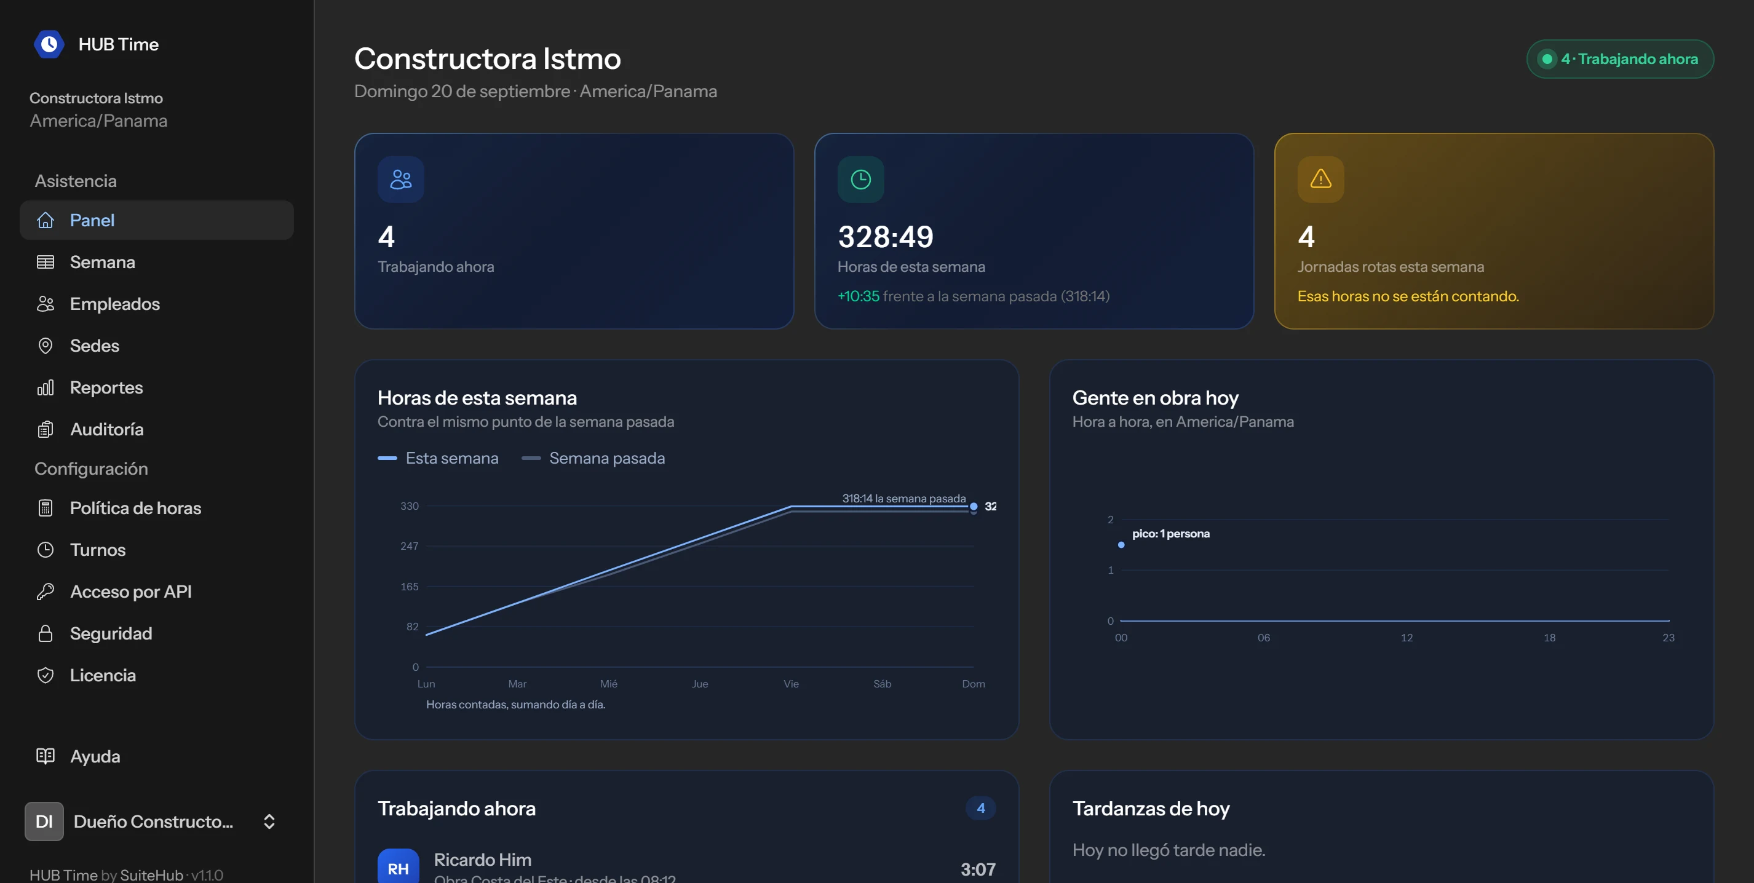1754x883 pixels.
Task: Click 'Esas horas no se están contando.' warning
Action: click(x=1408, y=296)
